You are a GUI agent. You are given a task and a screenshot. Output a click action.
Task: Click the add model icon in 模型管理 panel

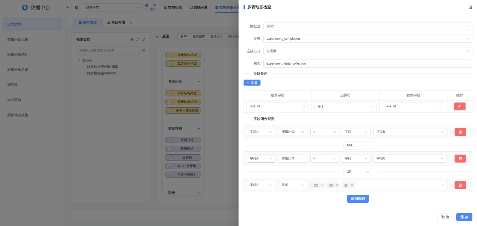pyautogui.click(x=132, y=39)
